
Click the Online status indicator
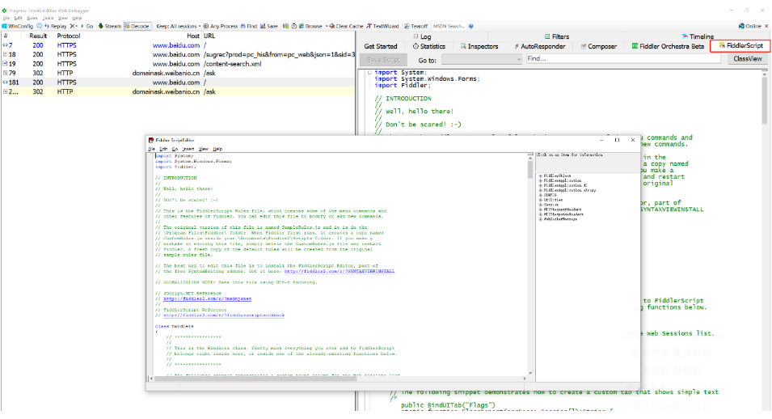tap(750, 26)
